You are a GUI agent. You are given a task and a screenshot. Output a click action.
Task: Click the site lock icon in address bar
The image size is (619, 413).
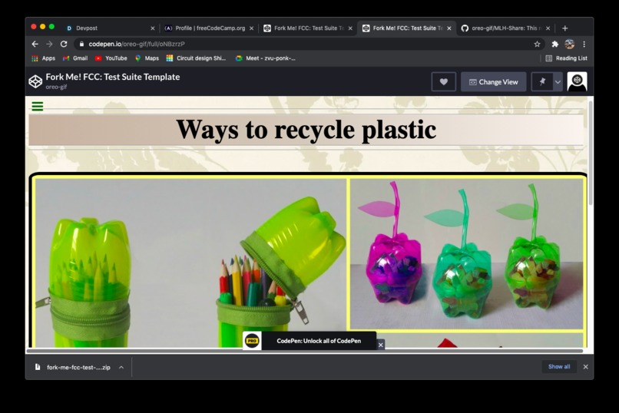click(81, 45)
